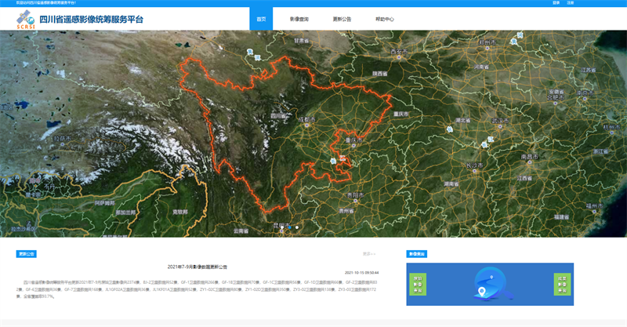This screenshot has height=327, width=627.
Task: Click the 影像概览 section label
Action: click(x=417, y=254)
